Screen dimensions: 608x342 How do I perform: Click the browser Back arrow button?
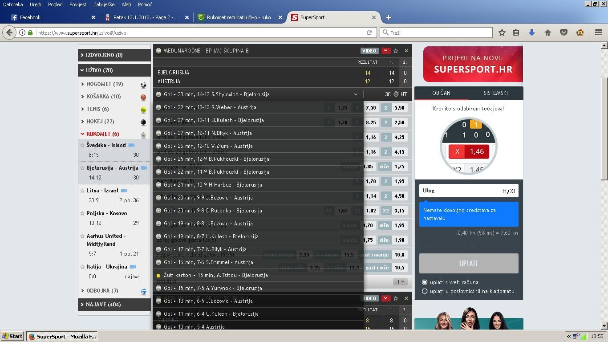click(x=9, y=33)
